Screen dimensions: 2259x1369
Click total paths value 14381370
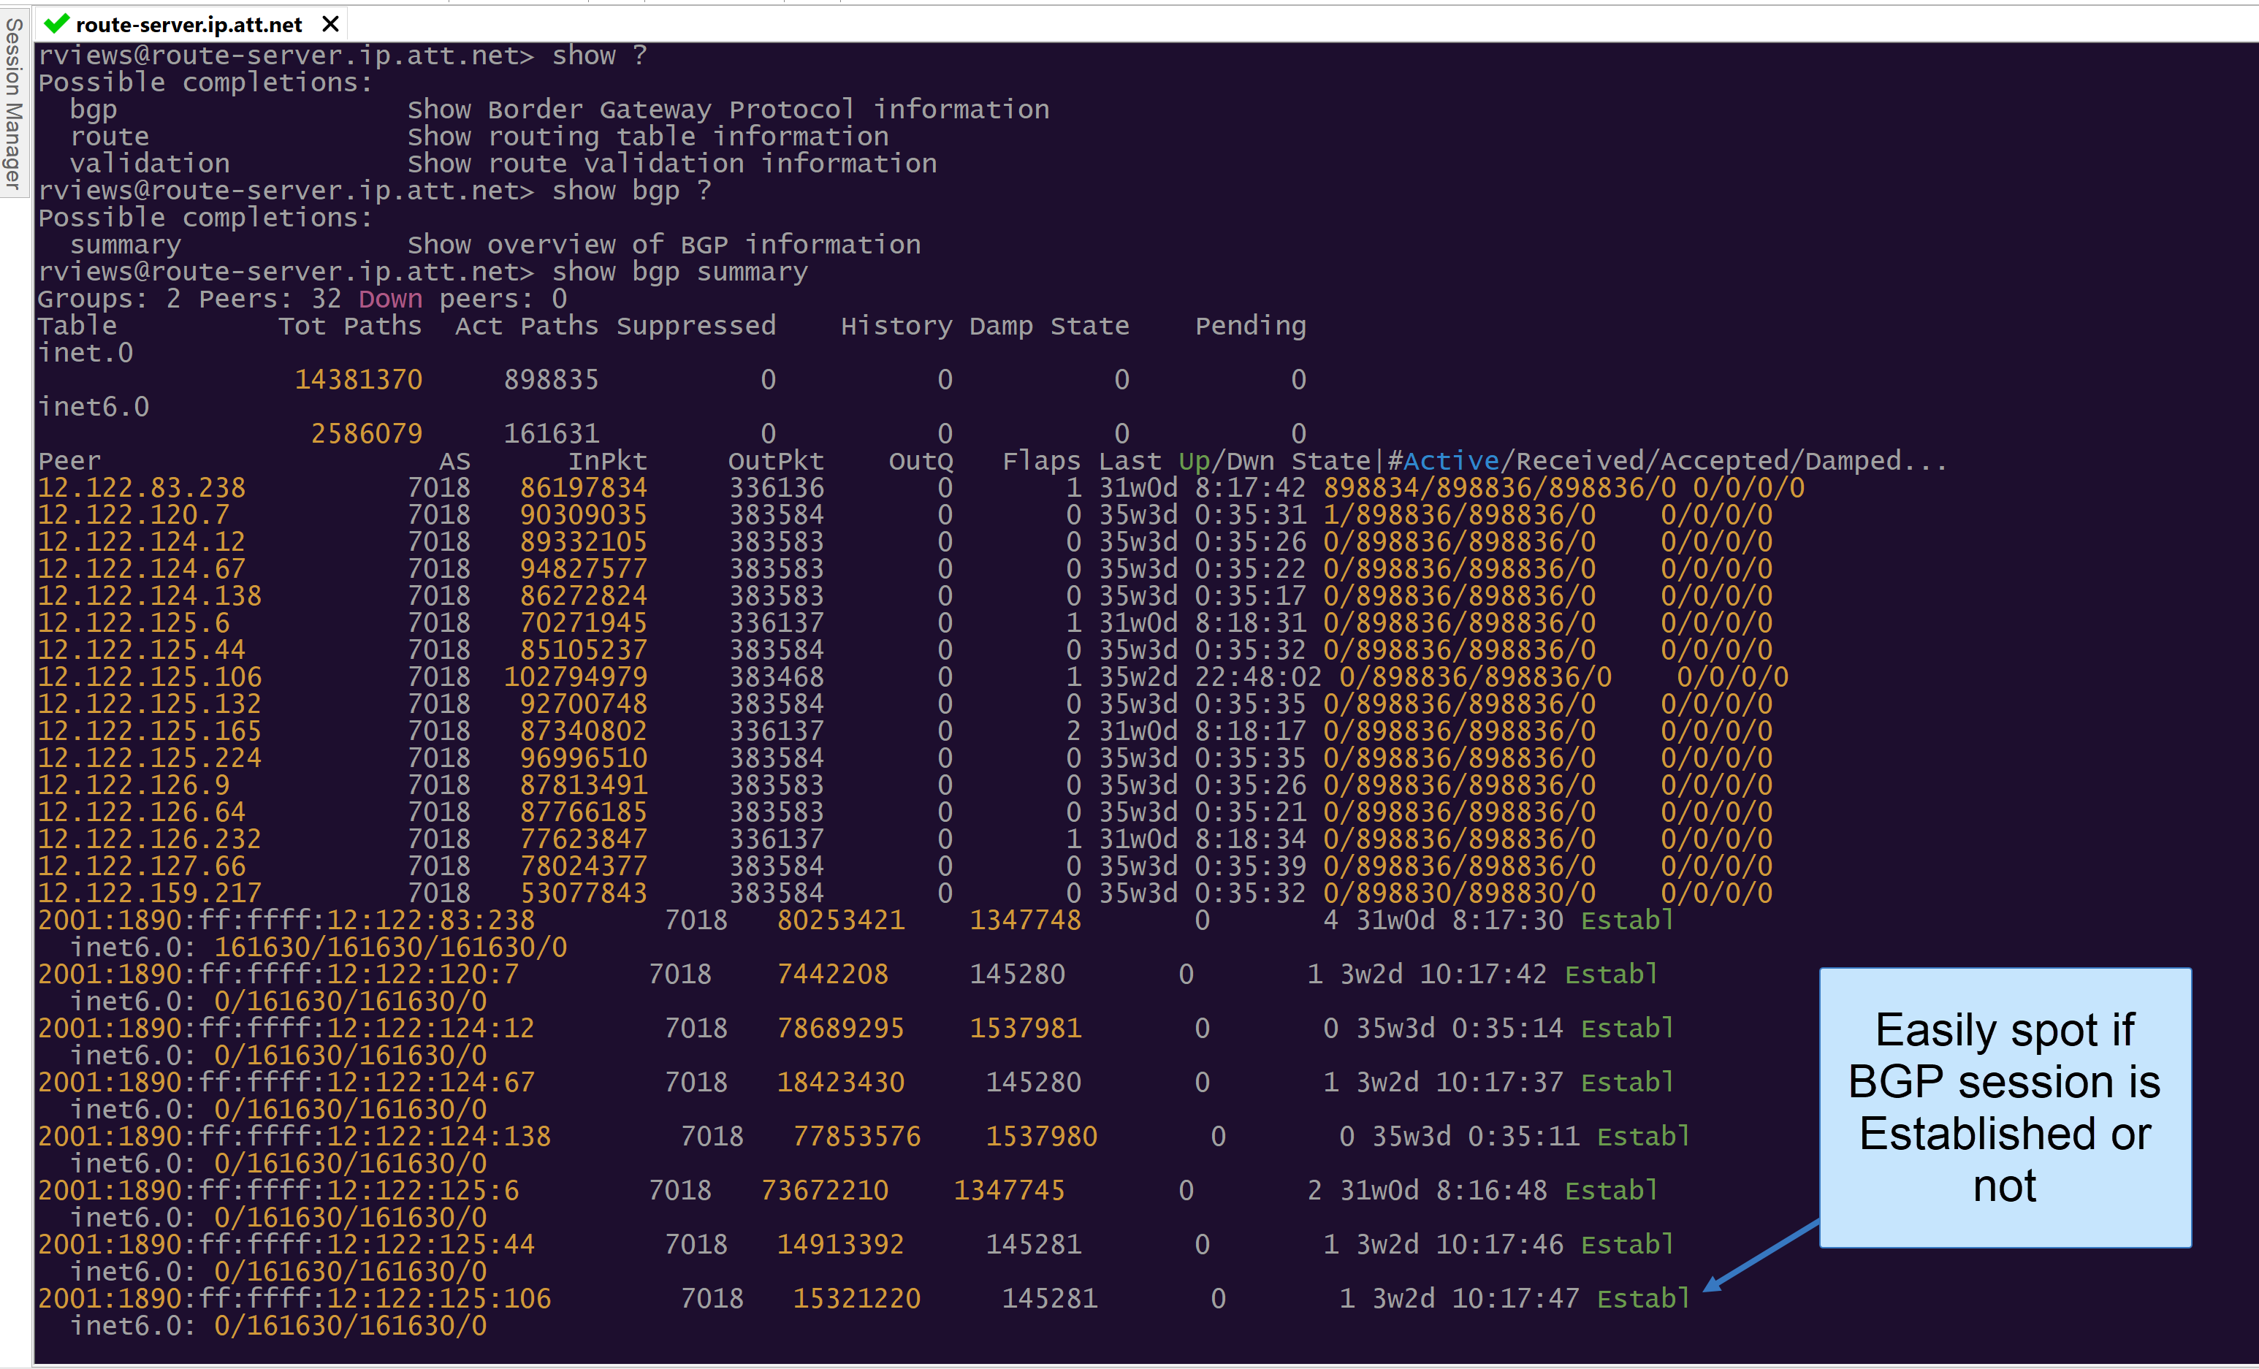[357, 380]
